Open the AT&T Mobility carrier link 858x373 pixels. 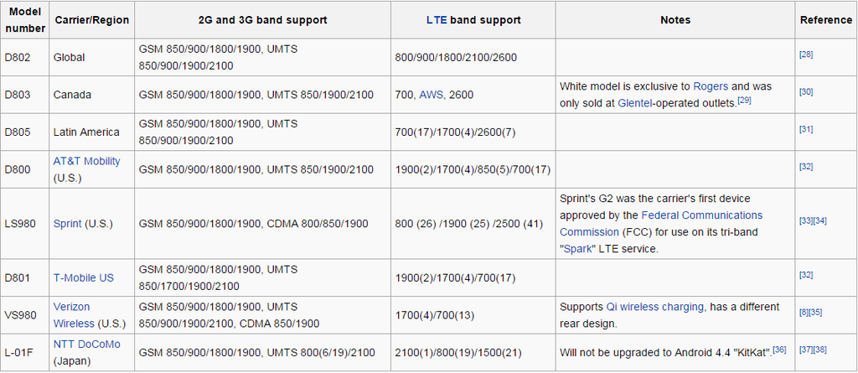[86, 161]
